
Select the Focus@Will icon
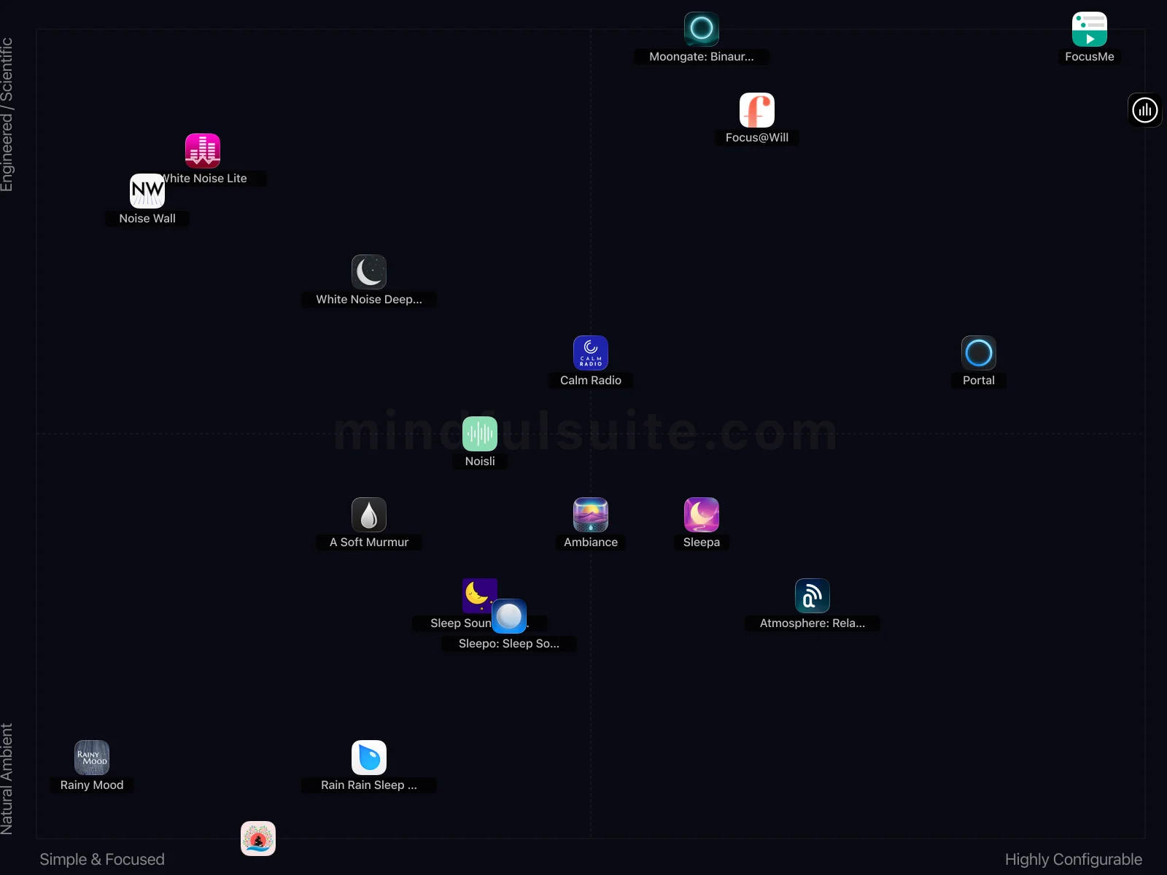(757, 110)
